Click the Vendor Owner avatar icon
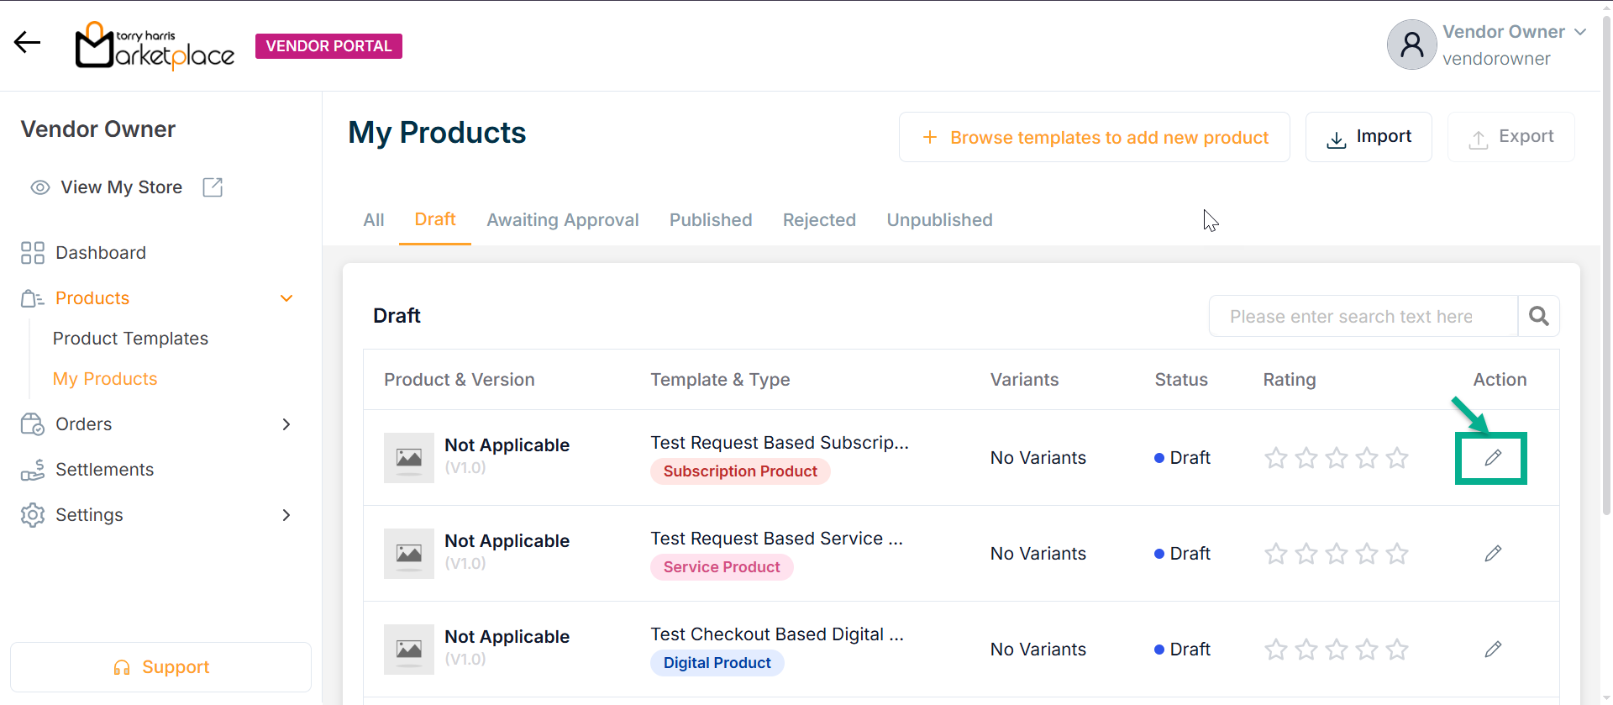The height and width of the screenshot is (705, 1613). 1411,45
